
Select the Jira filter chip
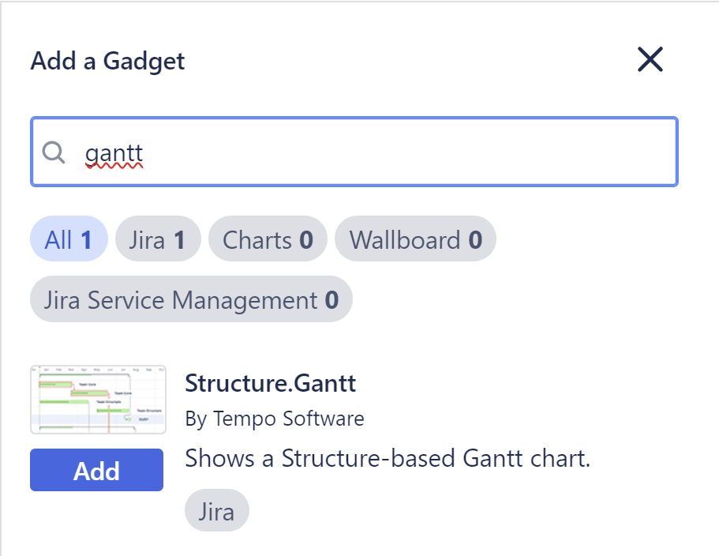157,239
